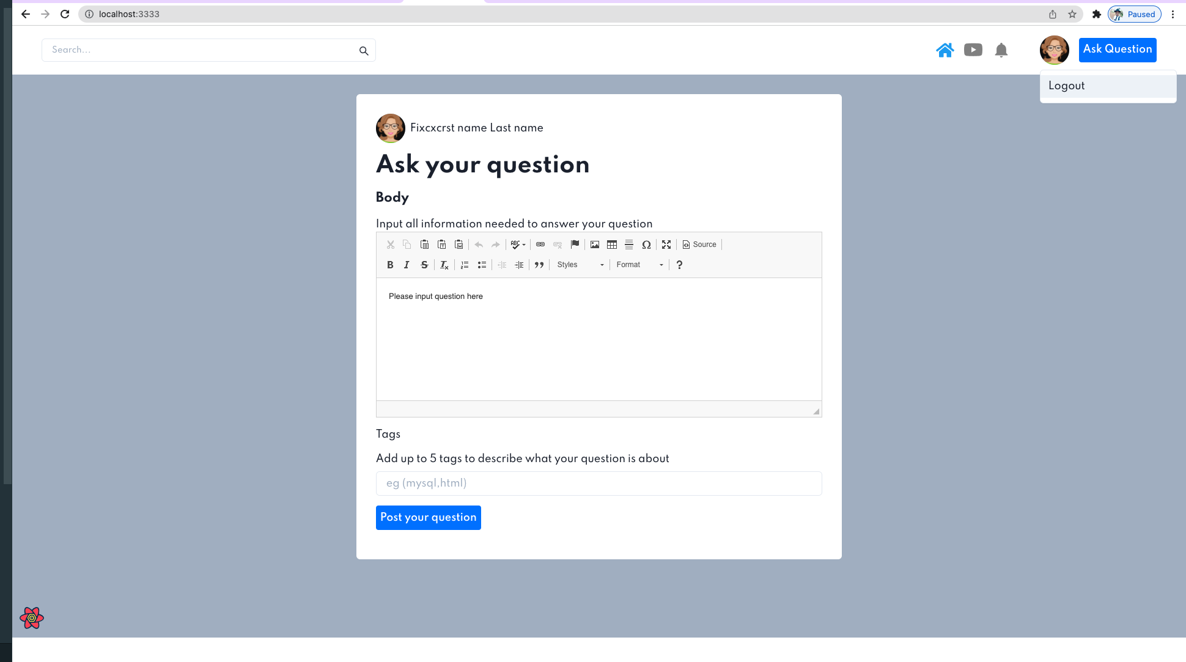
Task: Click inside the question editor text area
Action: coord(599,339)
